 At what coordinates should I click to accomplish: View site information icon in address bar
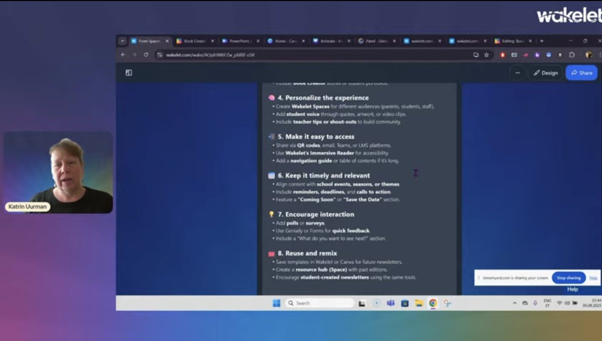[x=160, y=55]
